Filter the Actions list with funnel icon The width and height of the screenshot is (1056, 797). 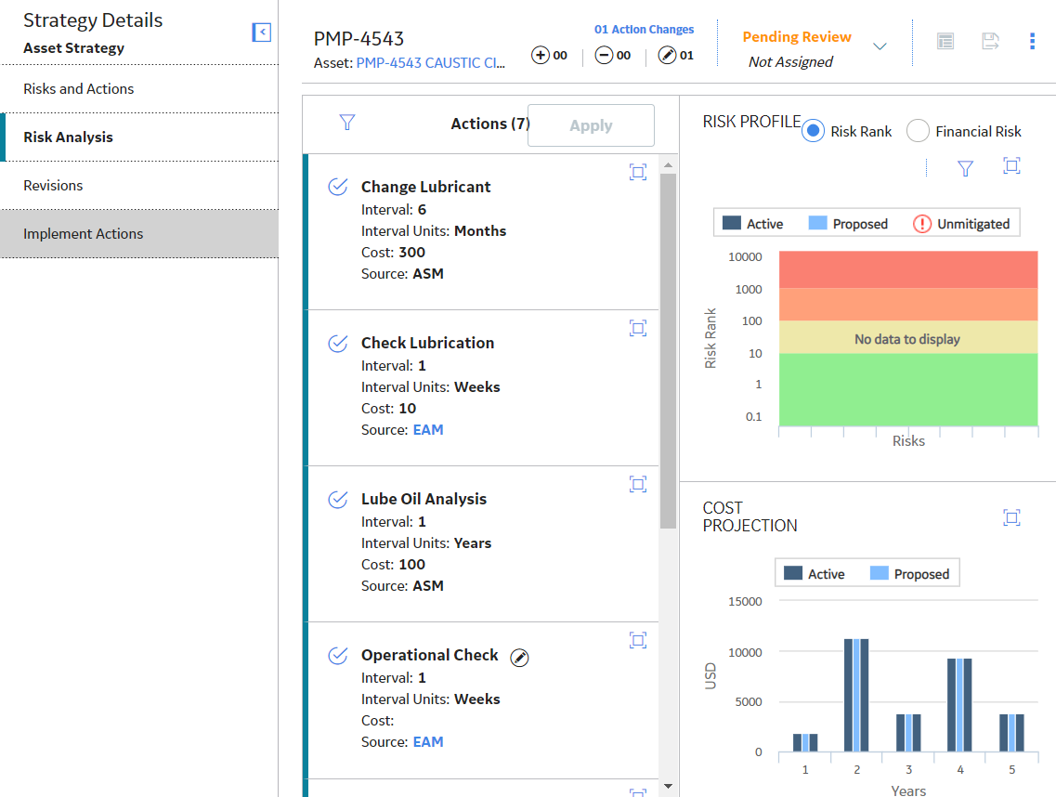[346, 123]
